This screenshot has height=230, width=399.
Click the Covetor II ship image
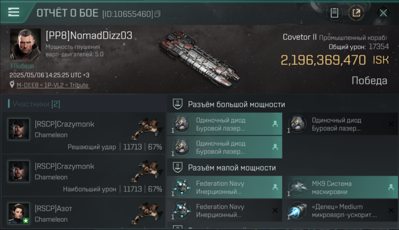tap(199, 58)
